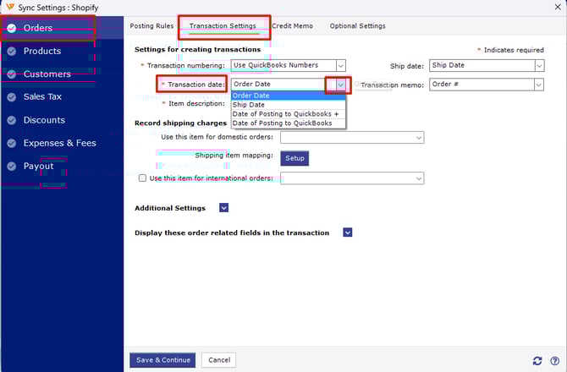Open the Expenses & Fees section

pos(62,143)
